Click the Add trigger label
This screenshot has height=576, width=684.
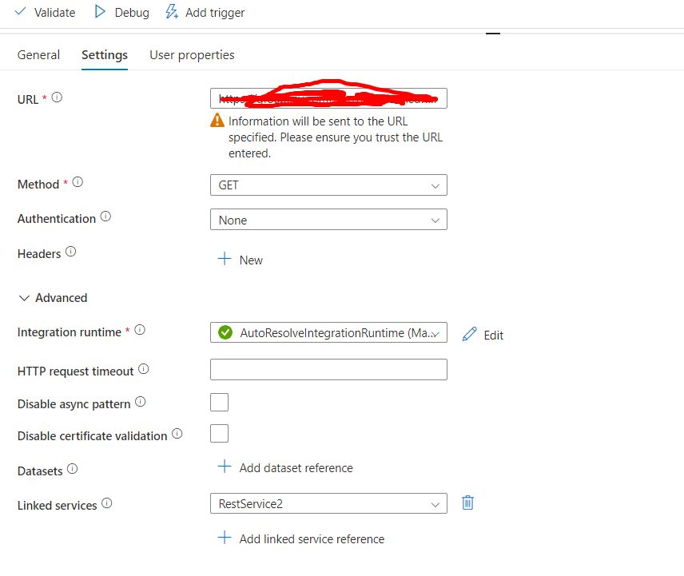(x=215, y=13)
